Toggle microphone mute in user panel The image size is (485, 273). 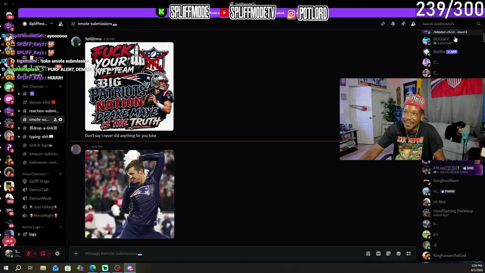click(x=28, y=254)
